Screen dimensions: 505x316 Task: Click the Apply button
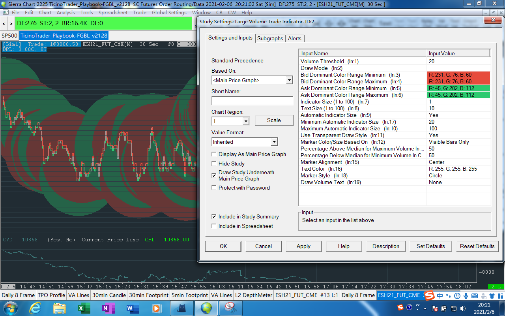click(303, 246)
